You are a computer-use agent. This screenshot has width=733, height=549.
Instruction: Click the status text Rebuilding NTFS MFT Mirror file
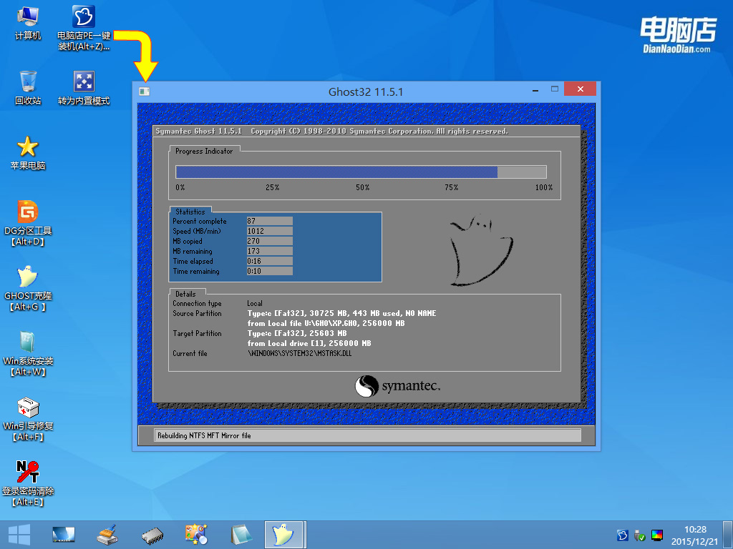(x=204, y=435)
